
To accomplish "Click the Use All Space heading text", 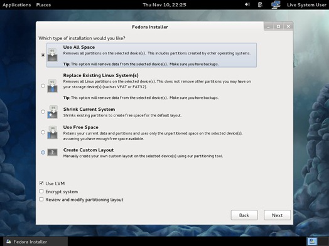I will [79, 48].
